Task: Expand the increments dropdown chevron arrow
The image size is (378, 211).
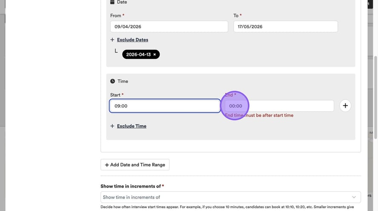Action: click(x=354, y=197)
